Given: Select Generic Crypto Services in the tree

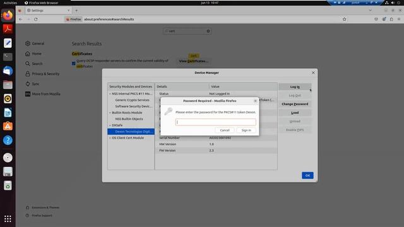Looking at the screenshot, I should [x=132, y=100].
